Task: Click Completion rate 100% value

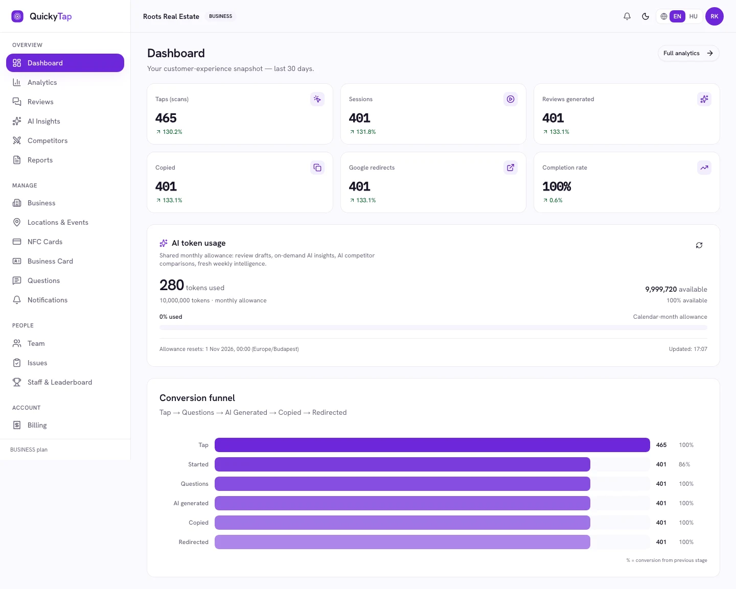Action: click(x=557, y=186)
